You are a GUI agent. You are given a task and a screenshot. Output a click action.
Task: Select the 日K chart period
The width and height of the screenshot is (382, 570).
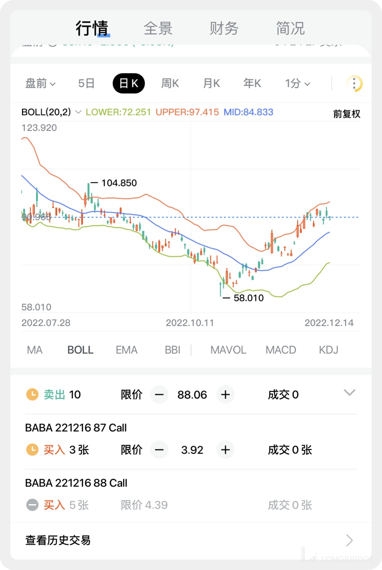tap(129, 84)
